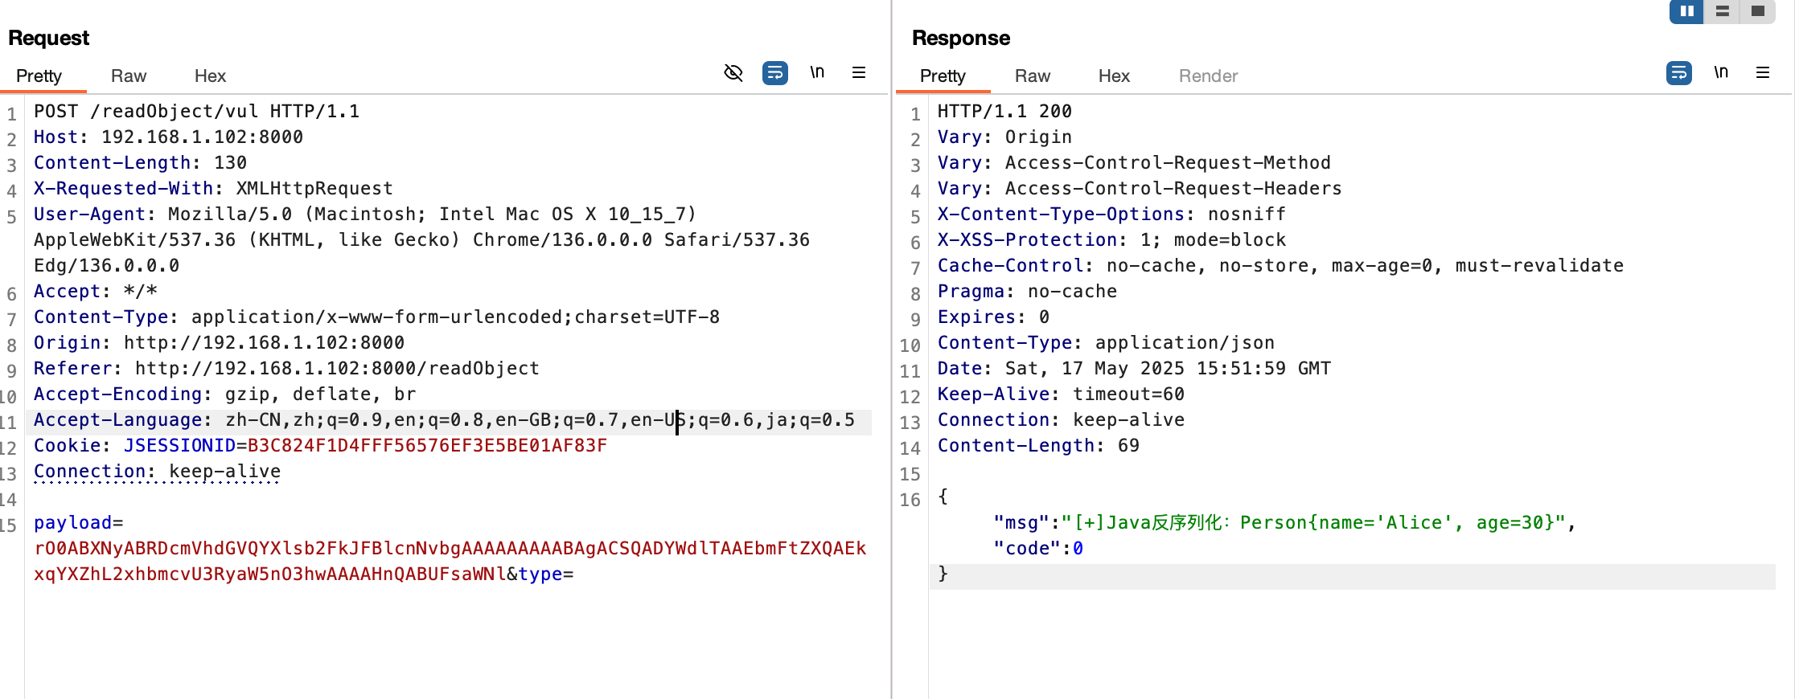Toggle line wrap icon in Response panel
Image resolution: width=1795 pixels, height=699 pixels.
point(1679,73)
